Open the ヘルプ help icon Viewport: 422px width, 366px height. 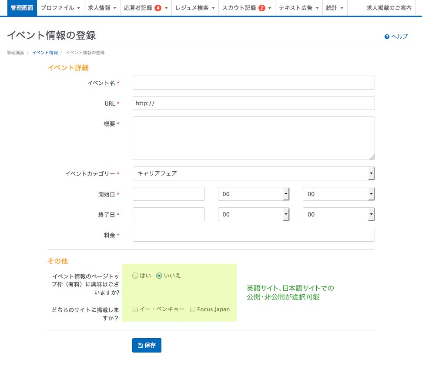pos(387,37)
